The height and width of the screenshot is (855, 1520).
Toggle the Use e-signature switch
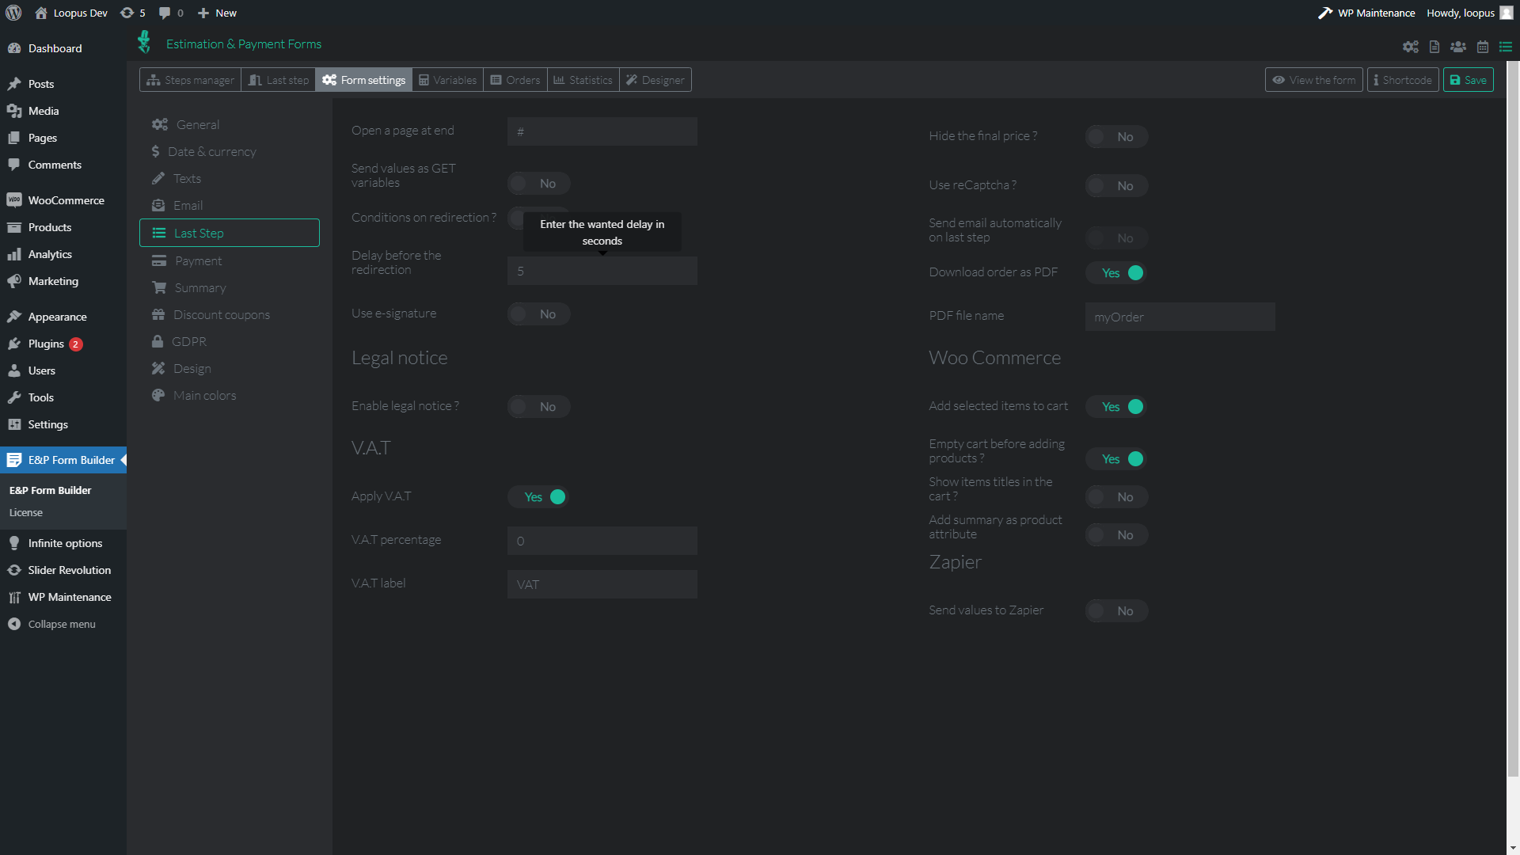538,314
